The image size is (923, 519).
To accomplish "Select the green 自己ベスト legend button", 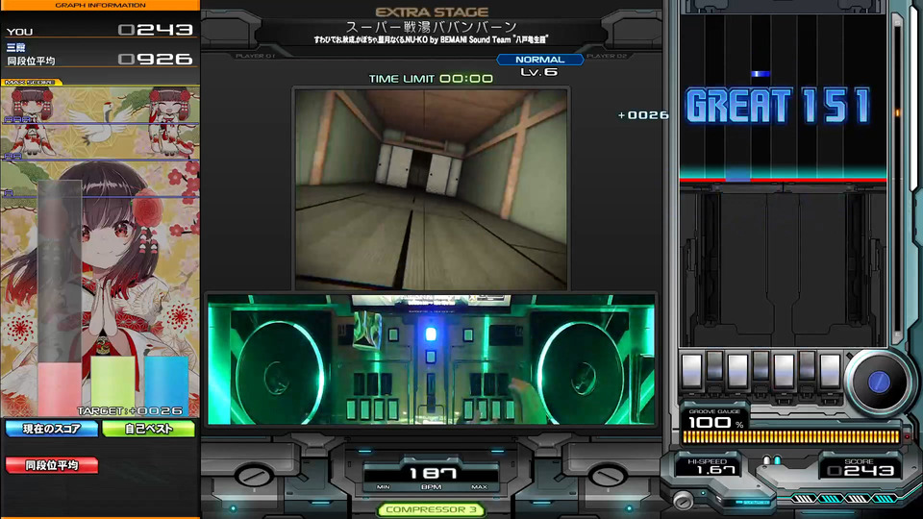I will (x=148, y=429).
